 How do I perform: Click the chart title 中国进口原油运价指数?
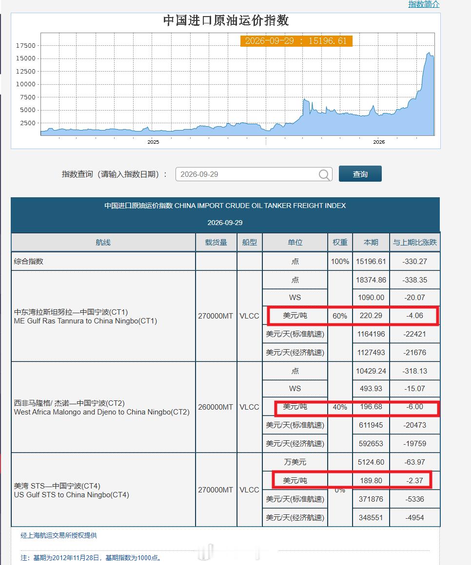(226, 20)
